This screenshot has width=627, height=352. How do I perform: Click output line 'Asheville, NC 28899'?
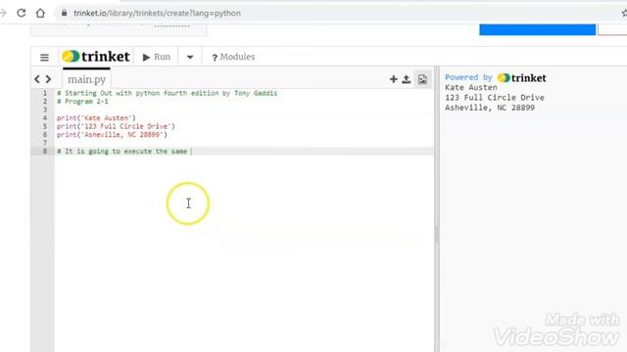[x=490, y=108]
